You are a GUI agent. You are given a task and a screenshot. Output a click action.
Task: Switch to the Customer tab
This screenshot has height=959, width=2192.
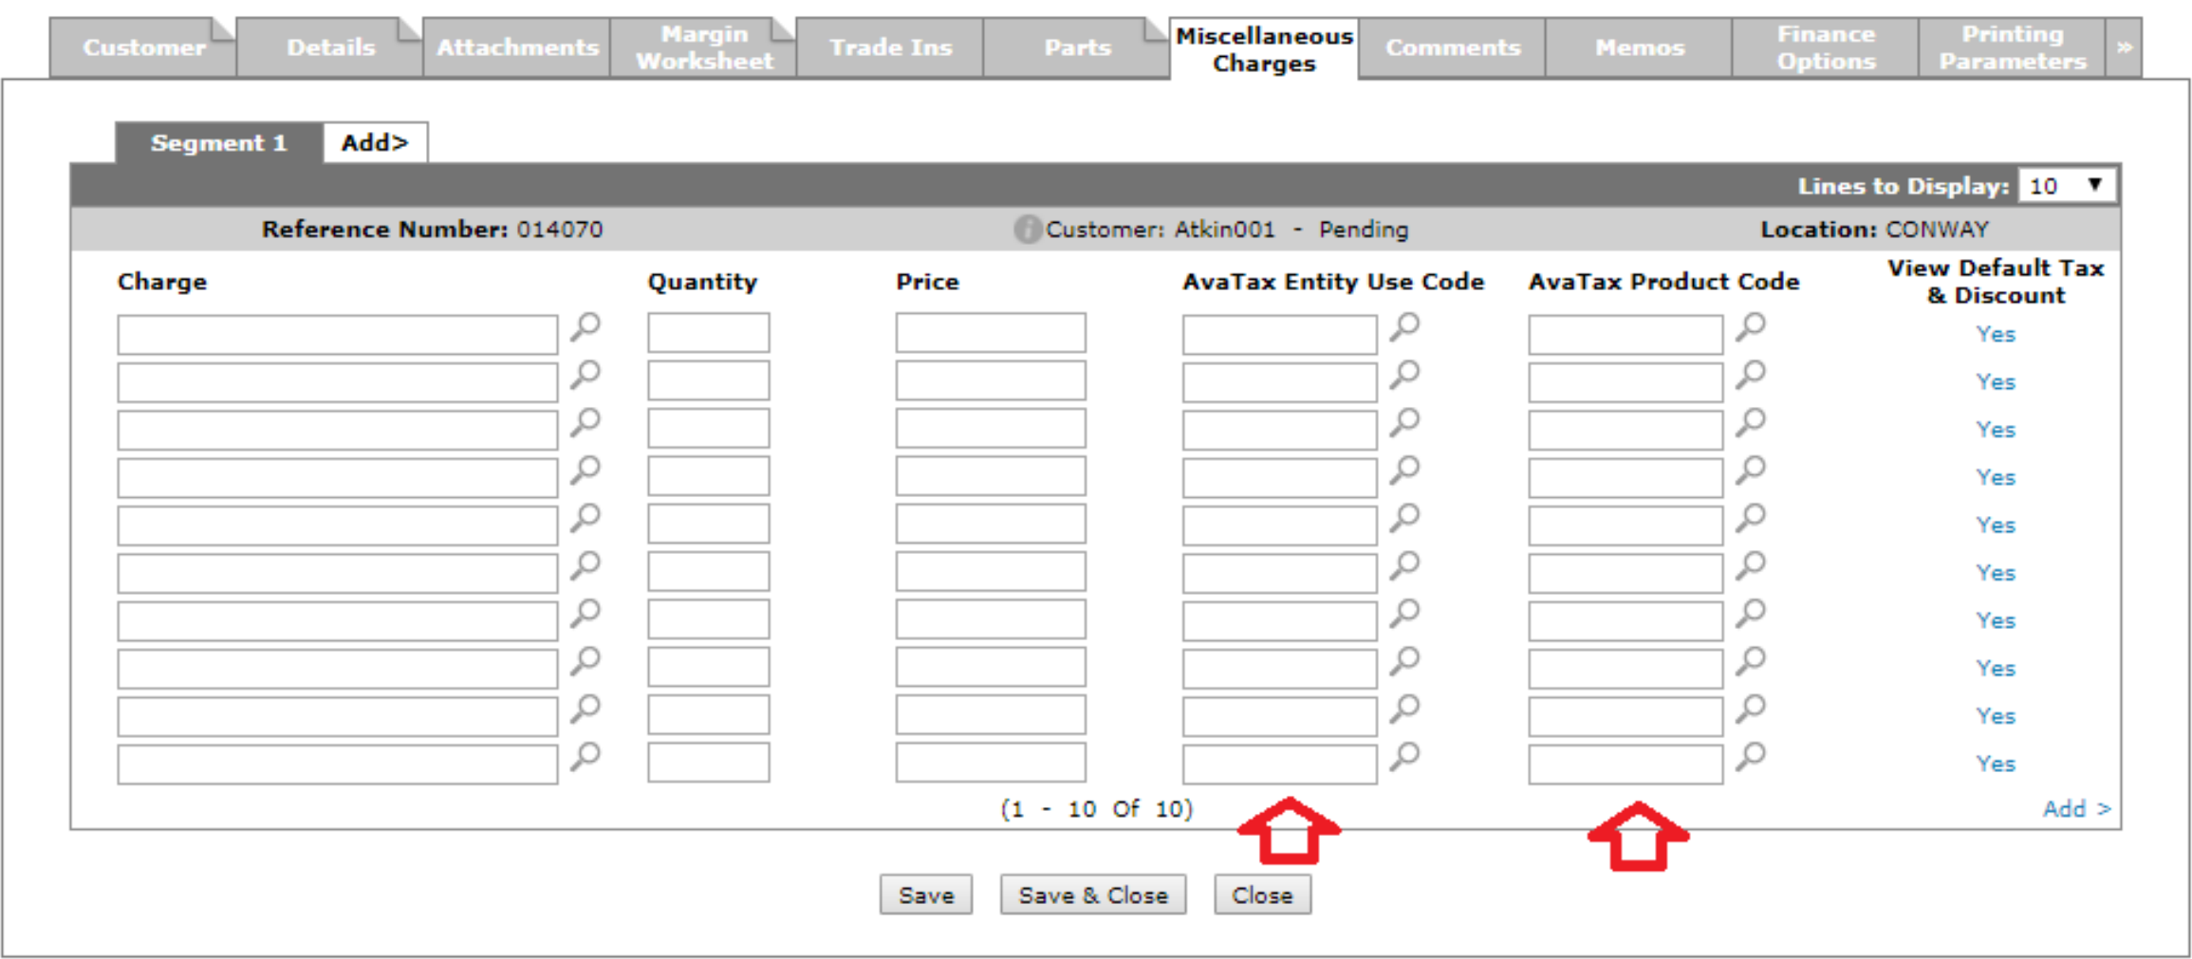click(x=143, y=47)
